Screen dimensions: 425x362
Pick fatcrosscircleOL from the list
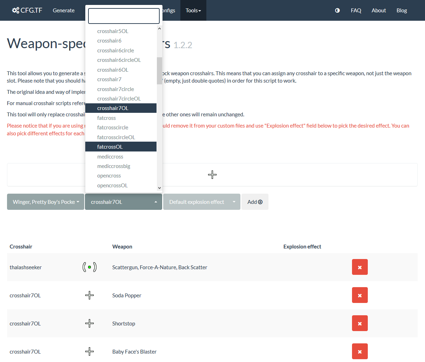click(121, 137)
